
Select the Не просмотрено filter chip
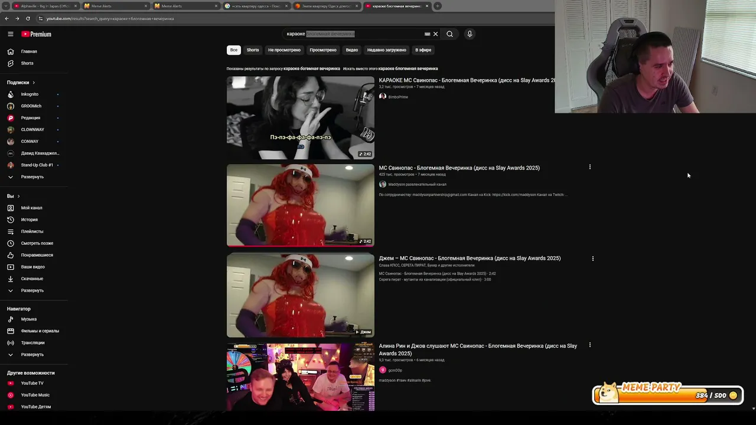click(284, 50)
